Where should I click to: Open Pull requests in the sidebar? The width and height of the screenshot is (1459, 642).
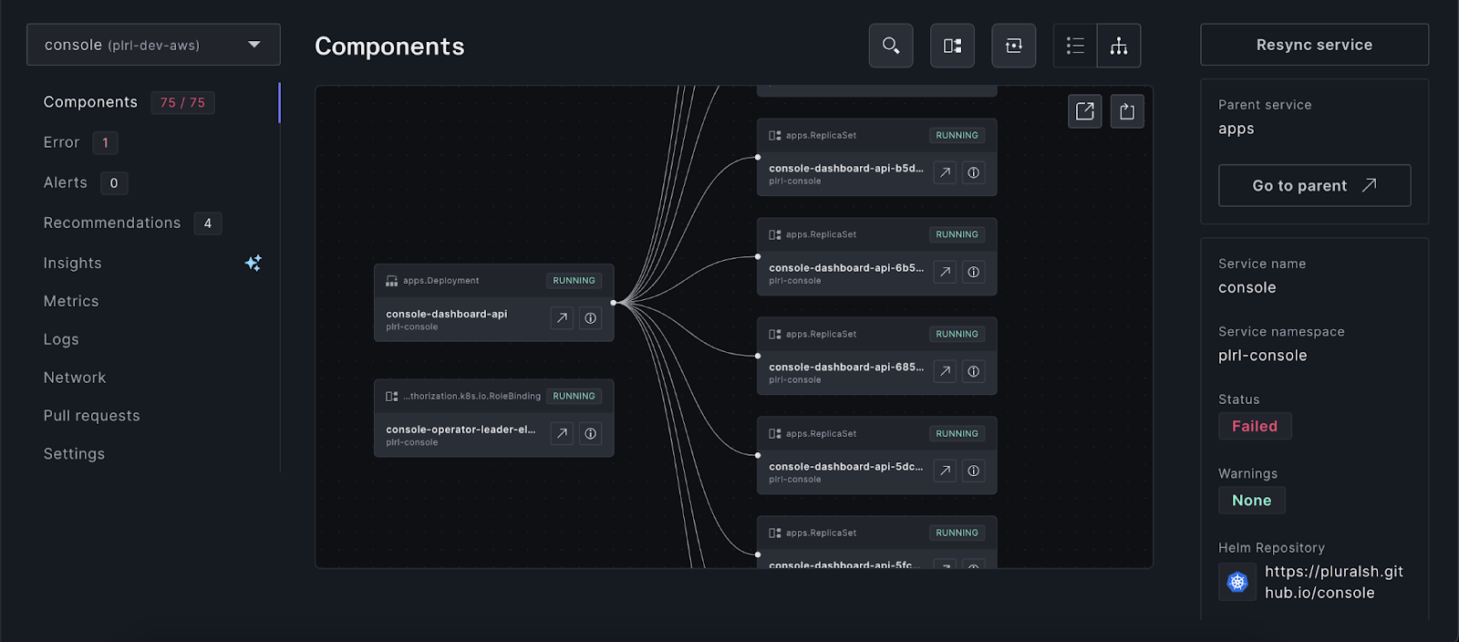coord(92,416)
